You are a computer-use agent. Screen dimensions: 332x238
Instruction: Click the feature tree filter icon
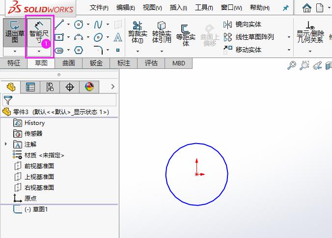click(x=8, y=100)
